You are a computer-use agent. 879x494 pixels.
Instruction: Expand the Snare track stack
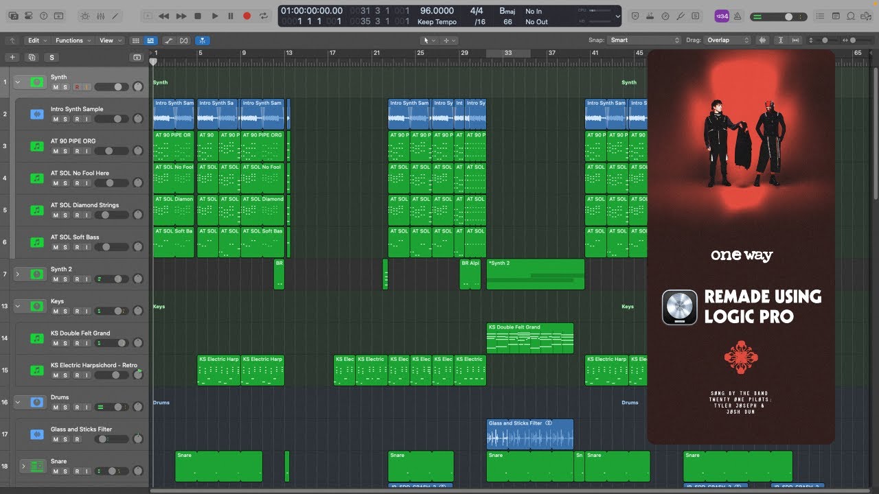[x=23, y=466]
